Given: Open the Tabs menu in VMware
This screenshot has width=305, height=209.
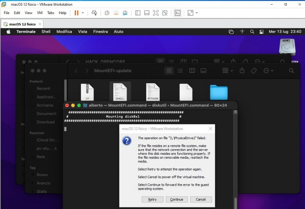Looking at the screenshot, I should pyautogui.click(x=51, y=13).
